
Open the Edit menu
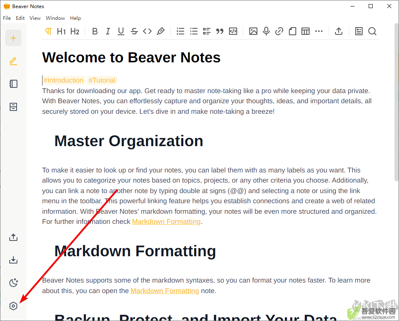20,18
